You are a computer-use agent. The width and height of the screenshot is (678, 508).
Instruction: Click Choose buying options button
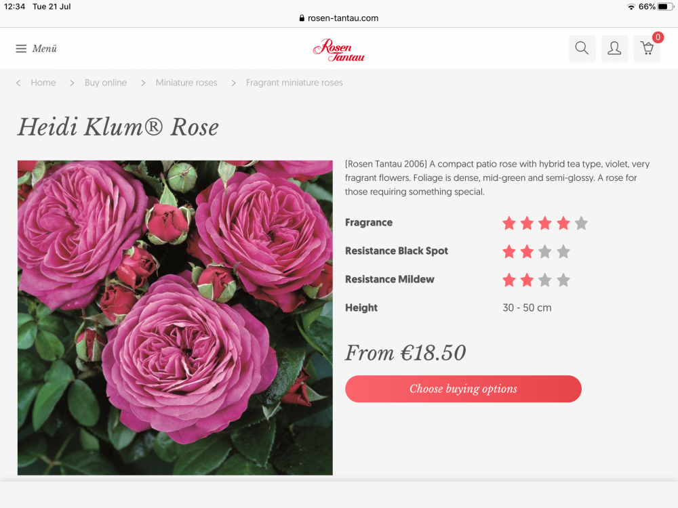(x=463, y=389)
